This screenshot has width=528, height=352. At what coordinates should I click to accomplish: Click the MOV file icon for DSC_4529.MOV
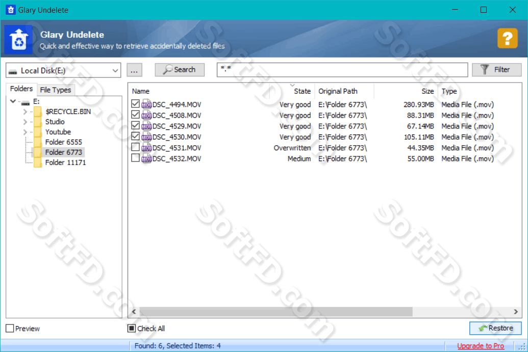point(146,126)
